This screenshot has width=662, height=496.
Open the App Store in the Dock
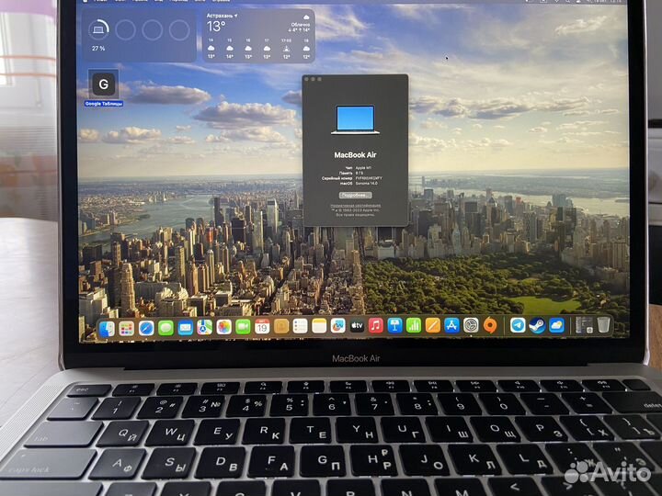(x=451, y=325)
